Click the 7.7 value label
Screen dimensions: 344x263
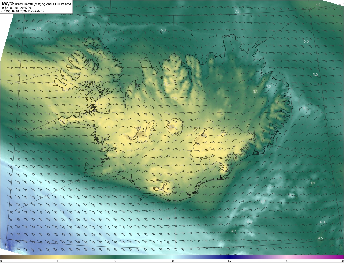pos(39,29)
